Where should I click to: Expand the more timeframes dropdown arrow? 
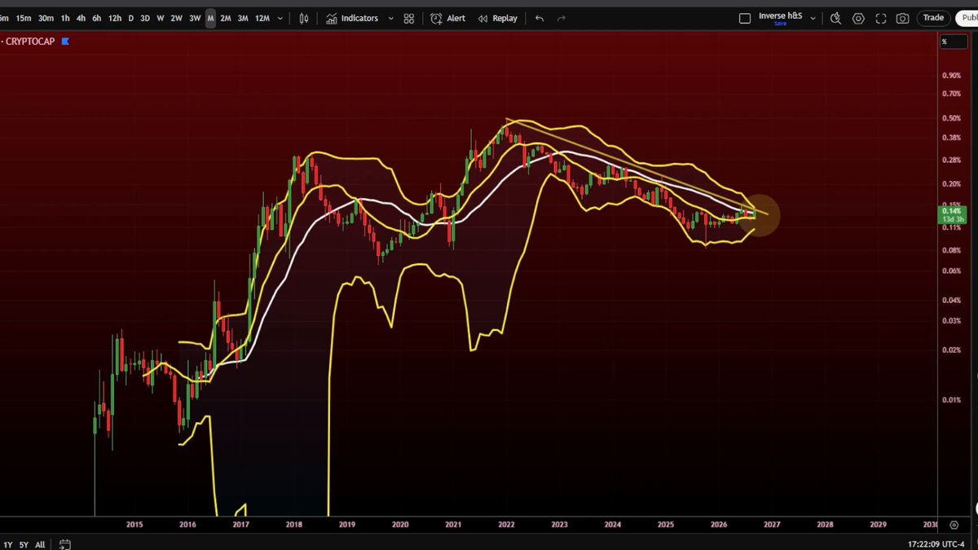[281, 18]
